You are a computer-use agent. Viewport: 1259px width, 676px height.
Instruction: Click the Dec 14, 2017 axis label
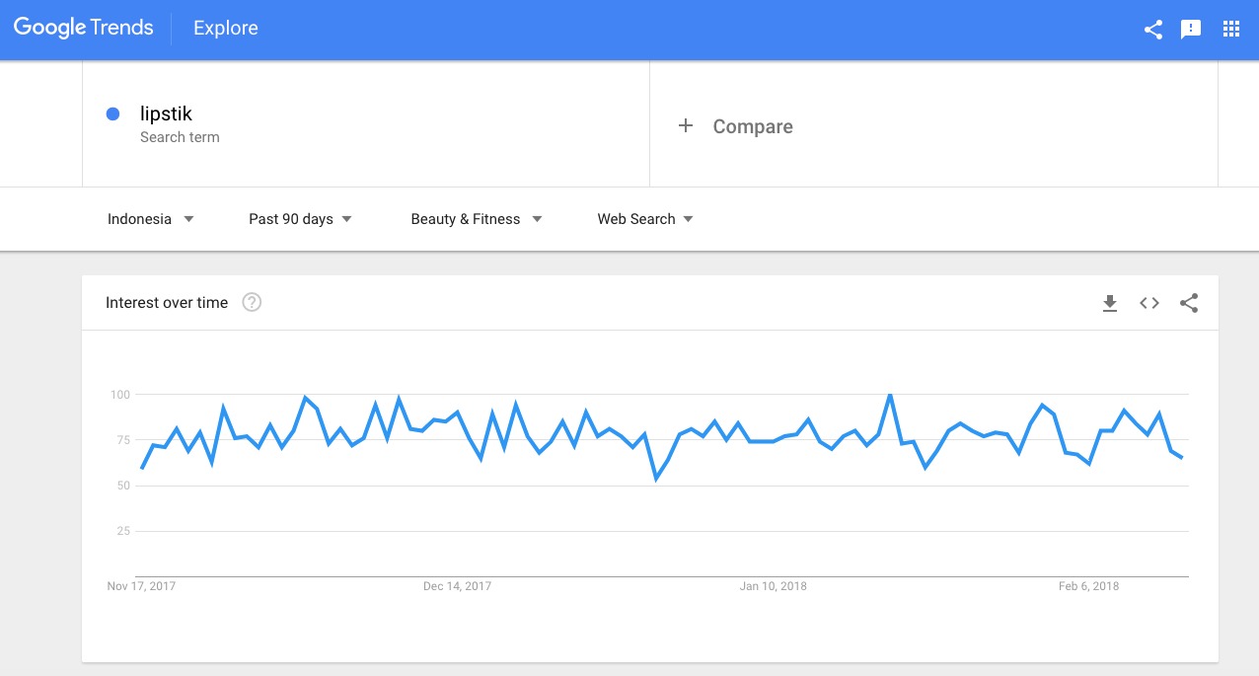point(457,586)
